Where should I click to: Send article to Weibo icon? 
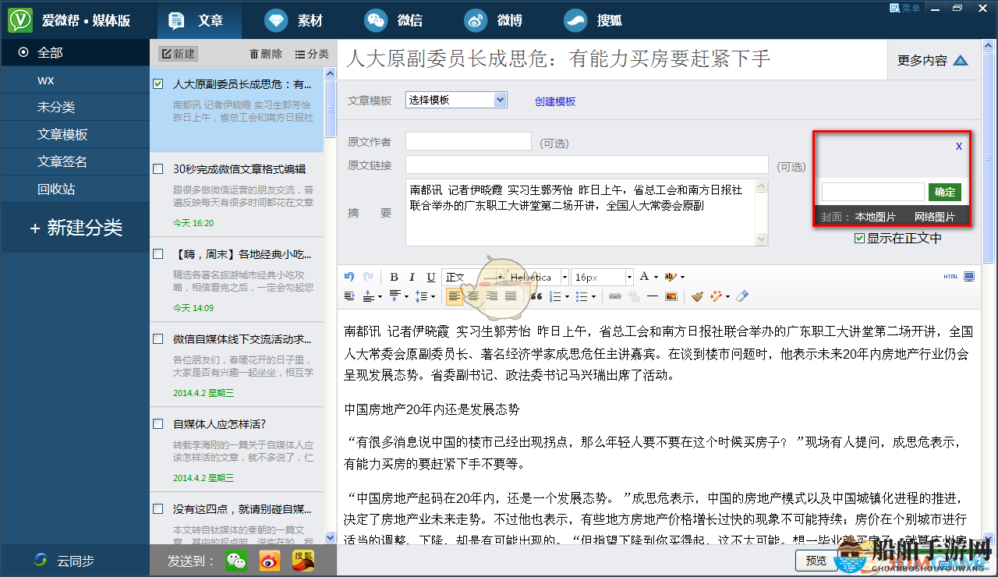(270, 561)
